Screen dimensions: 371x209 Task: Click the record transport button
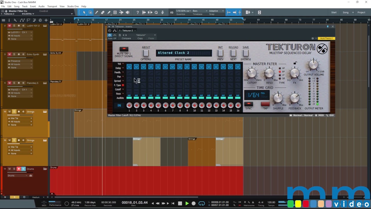pos(194,203)
